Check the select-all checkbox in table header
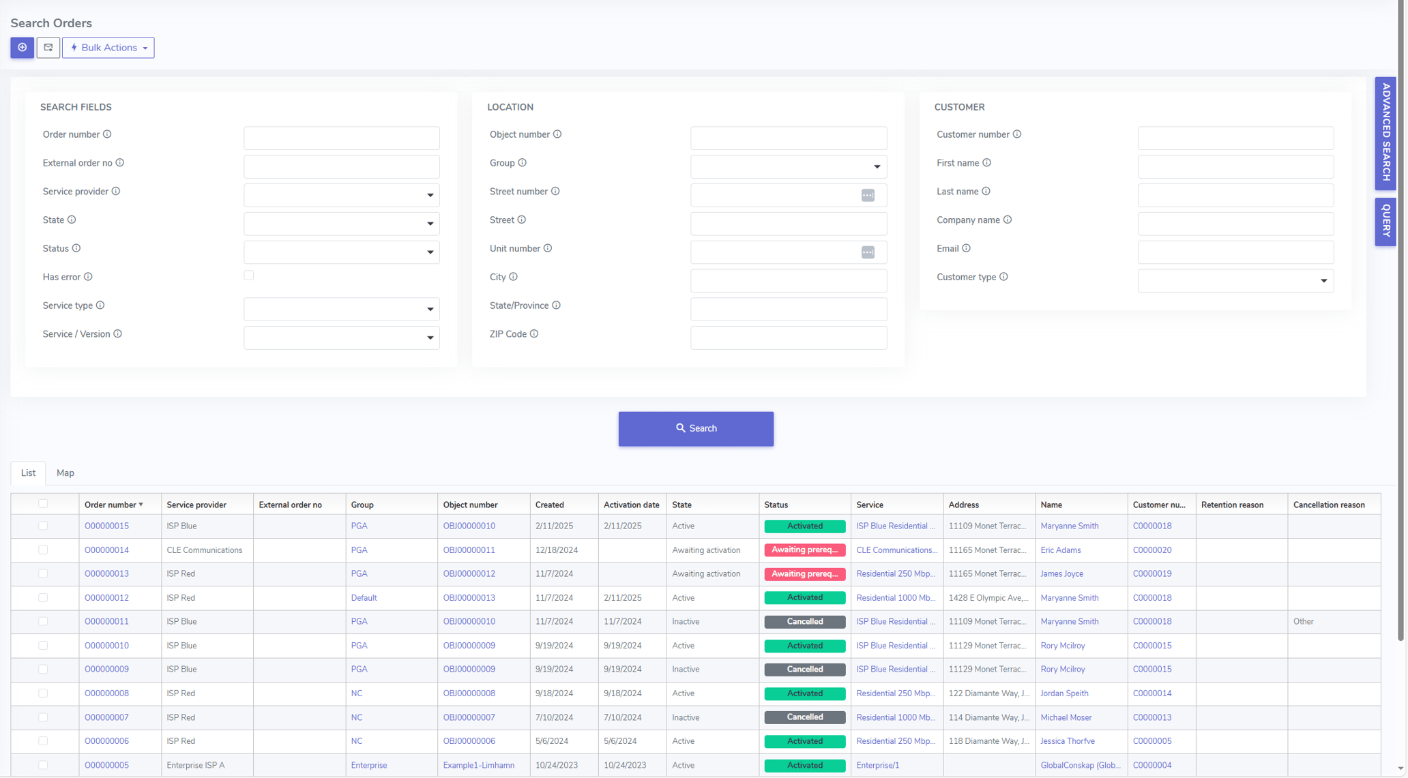 coord(43,504)
